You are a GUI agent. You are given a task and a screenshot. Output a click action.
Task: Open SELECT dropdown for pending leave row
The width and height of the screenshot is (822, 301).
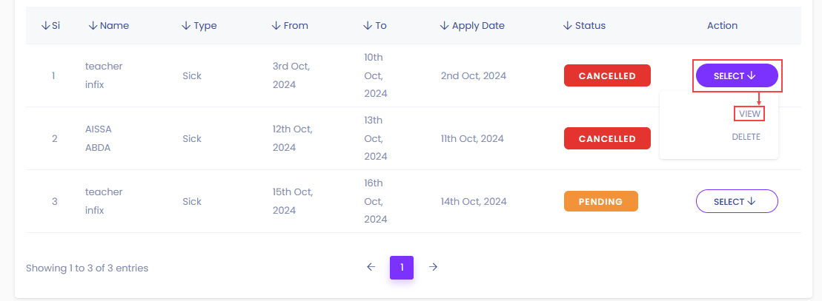click(737, 202)
